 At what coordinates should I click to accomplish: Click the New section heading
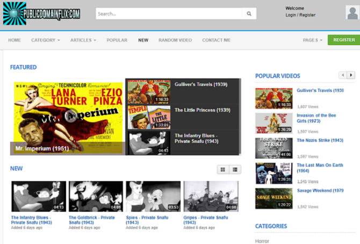(16, 168)
